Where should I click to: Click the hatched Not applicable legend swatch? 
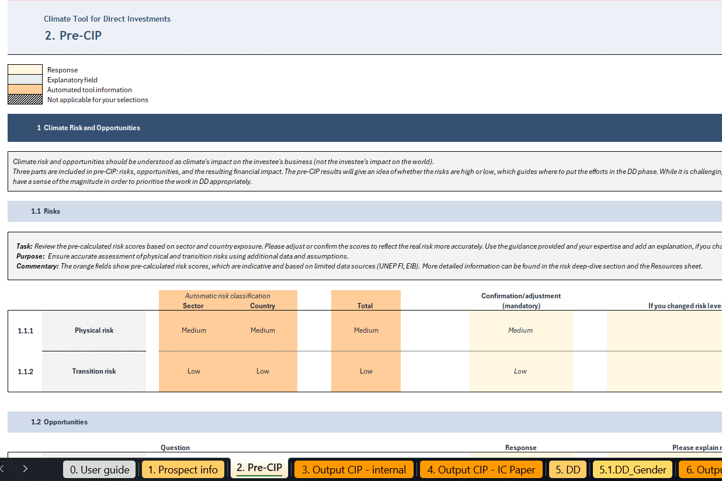(x=25, y=100)
